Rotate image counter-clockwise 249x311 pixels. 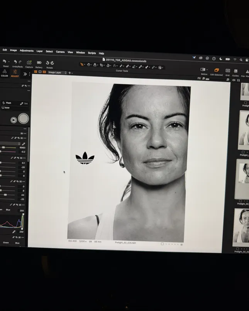(x=47, y=63)
